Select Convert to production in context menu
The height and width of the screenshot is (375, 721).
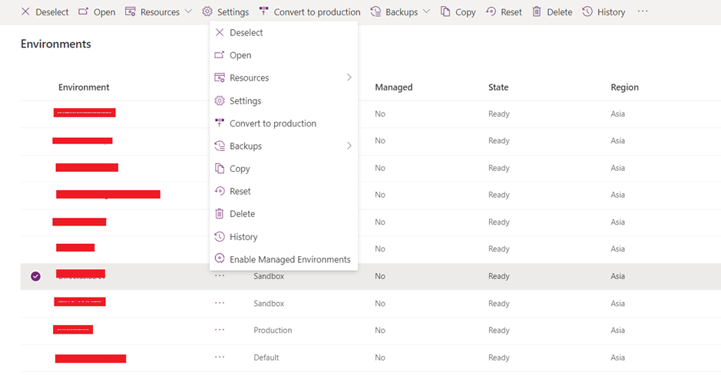(x=273, y=123)
